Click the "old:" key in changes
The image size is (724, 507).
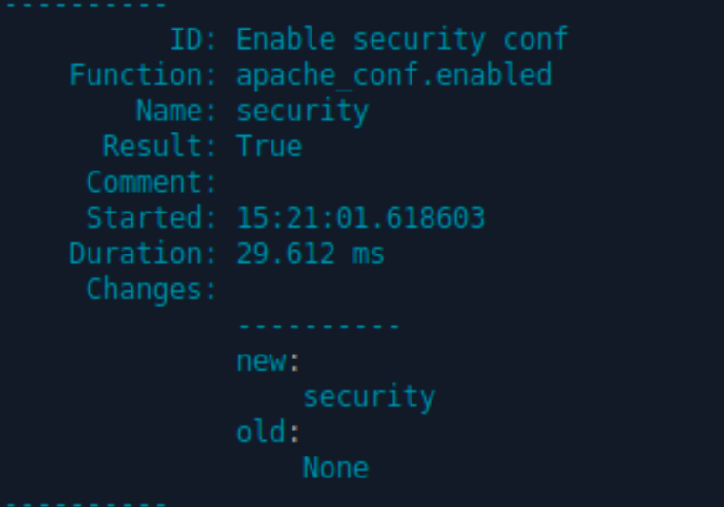tap(269, 433)
